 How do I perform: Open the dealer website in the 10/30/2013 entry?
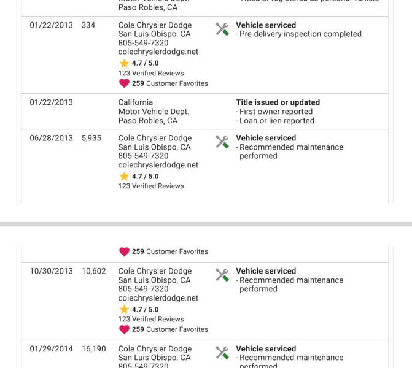click(158, 298)
